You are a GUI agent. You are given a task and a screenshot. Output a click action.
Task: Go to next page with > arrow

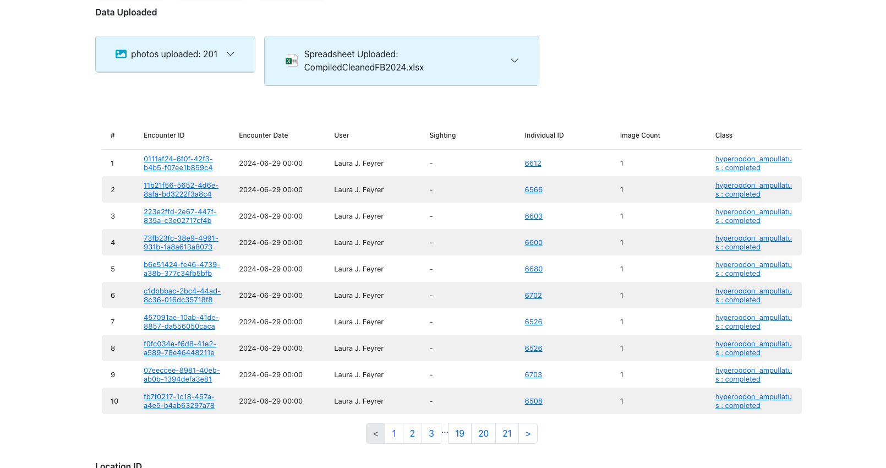tap(528, 434)
